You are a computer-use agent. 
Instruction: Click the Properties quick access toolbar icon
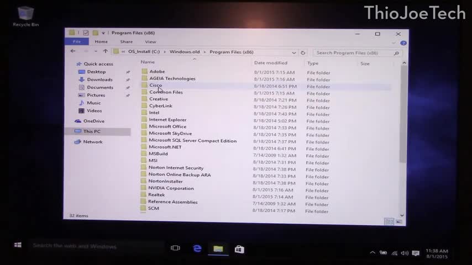click(86, 33)
